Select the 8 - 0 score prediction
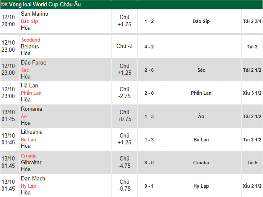The height and width of the screenshot is (197, 263). [149, 163]
